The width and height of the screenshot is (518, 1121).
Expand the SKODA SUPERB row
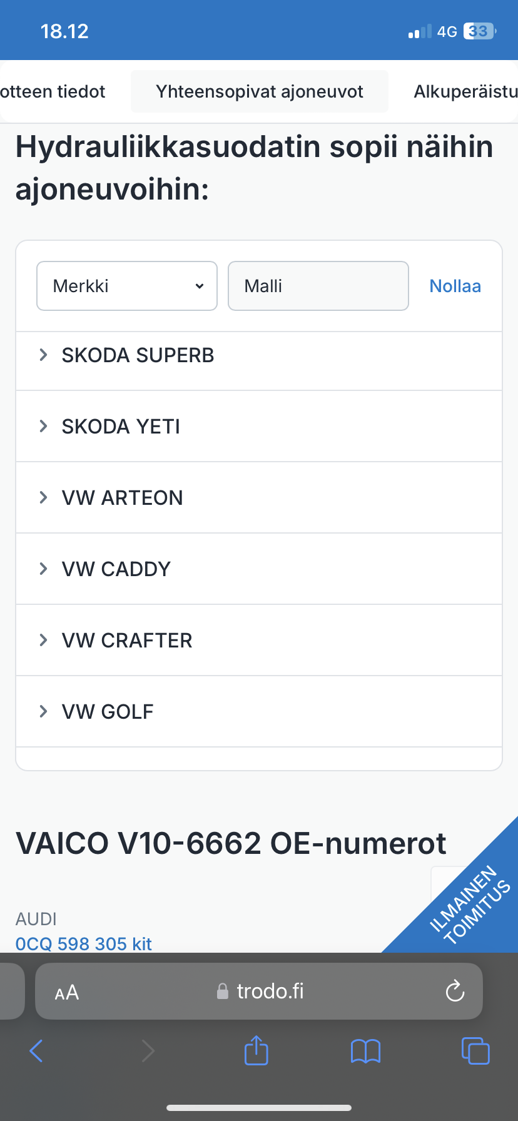(x=138, y=355)
